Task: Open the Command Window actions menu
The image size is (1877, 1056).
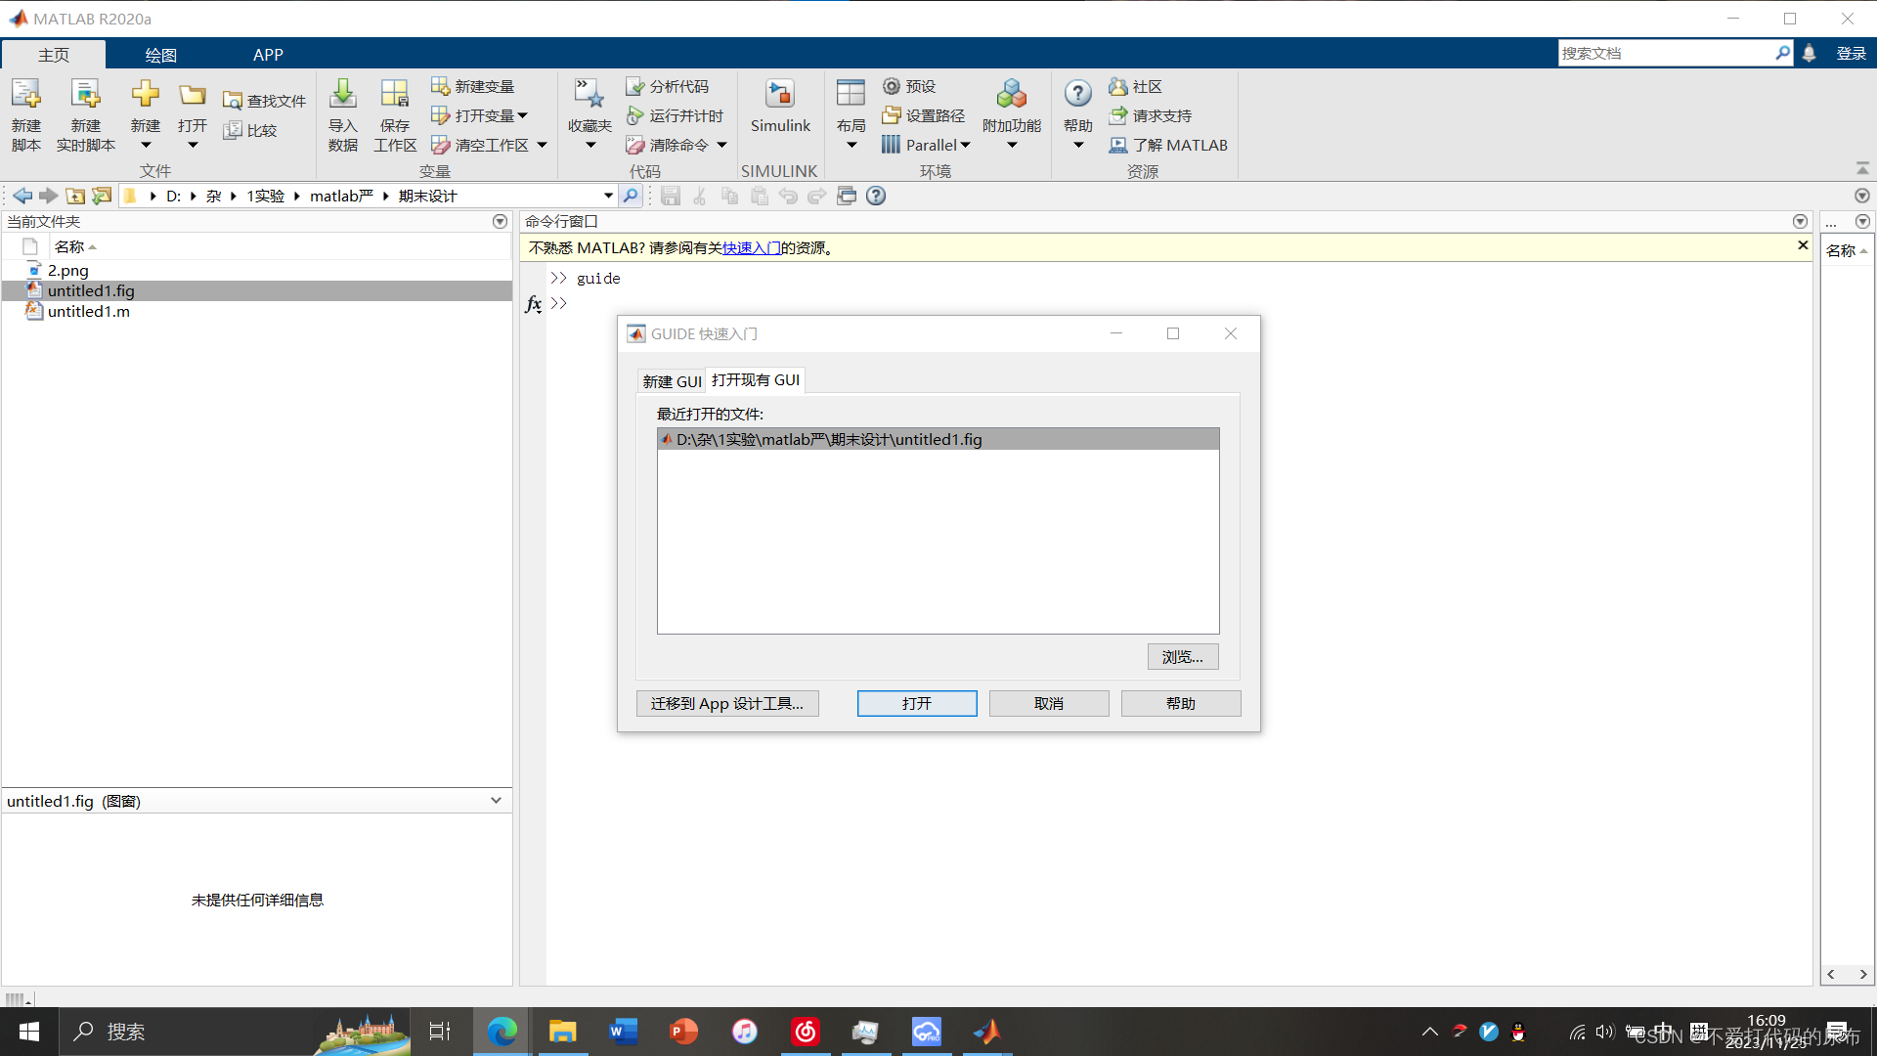Action: (x=1800, y=221)
